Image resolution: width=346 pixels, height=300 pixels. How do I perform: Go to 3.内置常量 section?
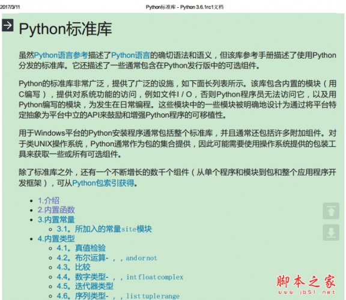[x=56, y=220]
